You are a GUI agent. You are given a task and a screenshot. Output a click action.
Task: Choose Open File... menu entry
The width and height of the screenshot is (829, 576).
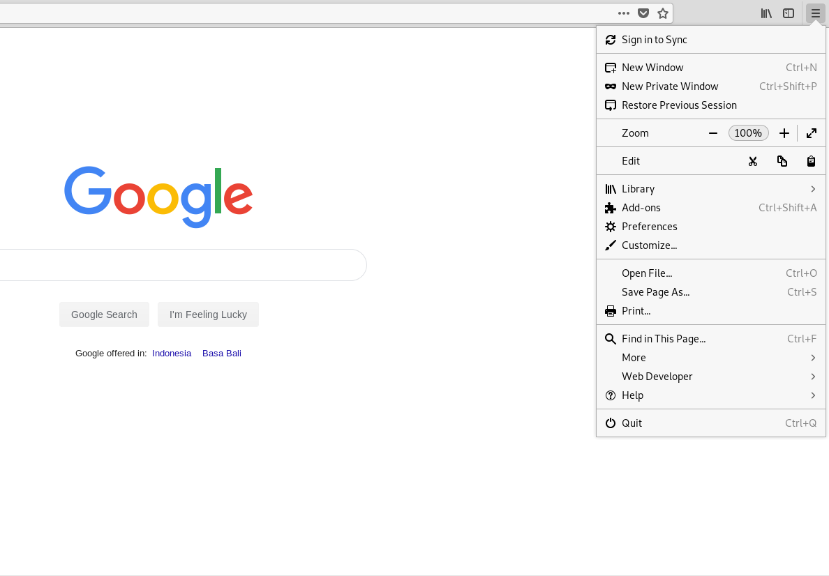(x=711, y=273)
